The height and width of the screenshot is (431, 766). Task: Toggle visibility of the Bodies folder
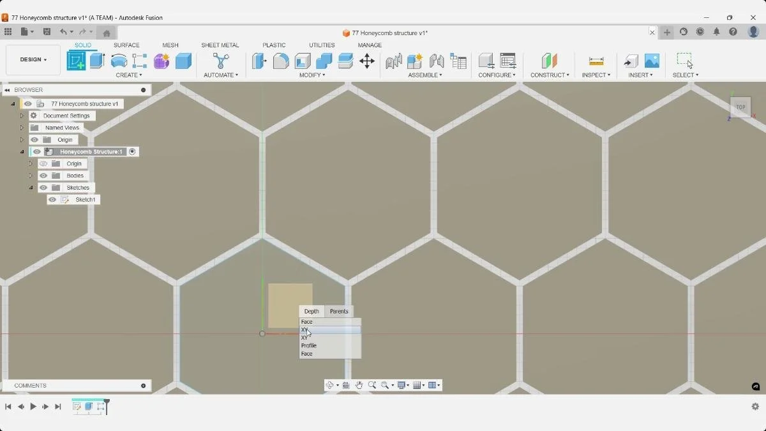43,176
